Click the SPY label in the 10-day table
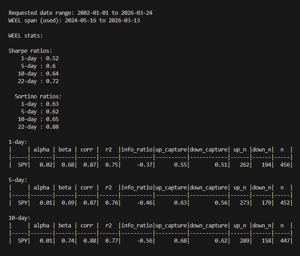This screenshot has height=256, width=300. tap(23, 240)
